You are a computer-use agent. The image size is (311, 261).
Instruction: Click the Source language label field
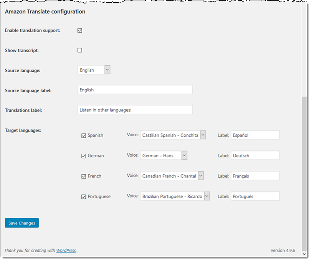(135, 90)
